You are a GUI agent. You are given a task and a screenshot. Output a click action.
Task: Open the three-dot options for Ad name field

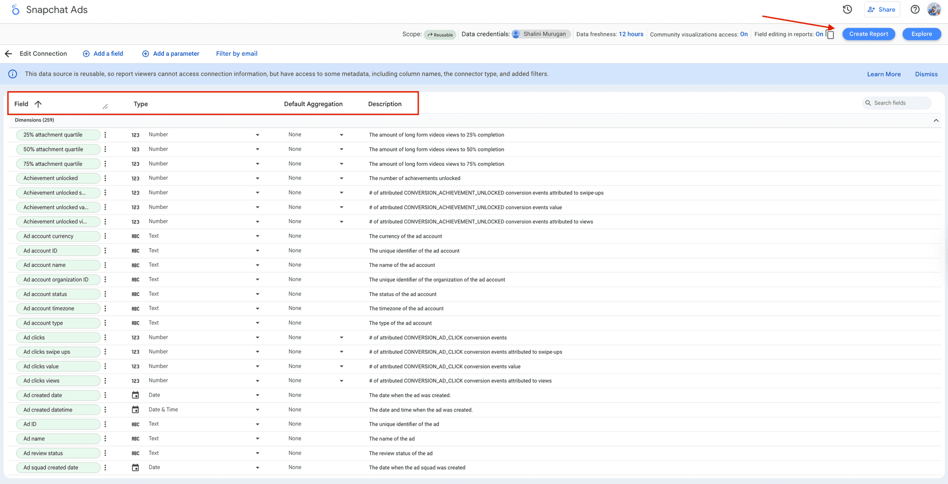[x=105, y=438]
